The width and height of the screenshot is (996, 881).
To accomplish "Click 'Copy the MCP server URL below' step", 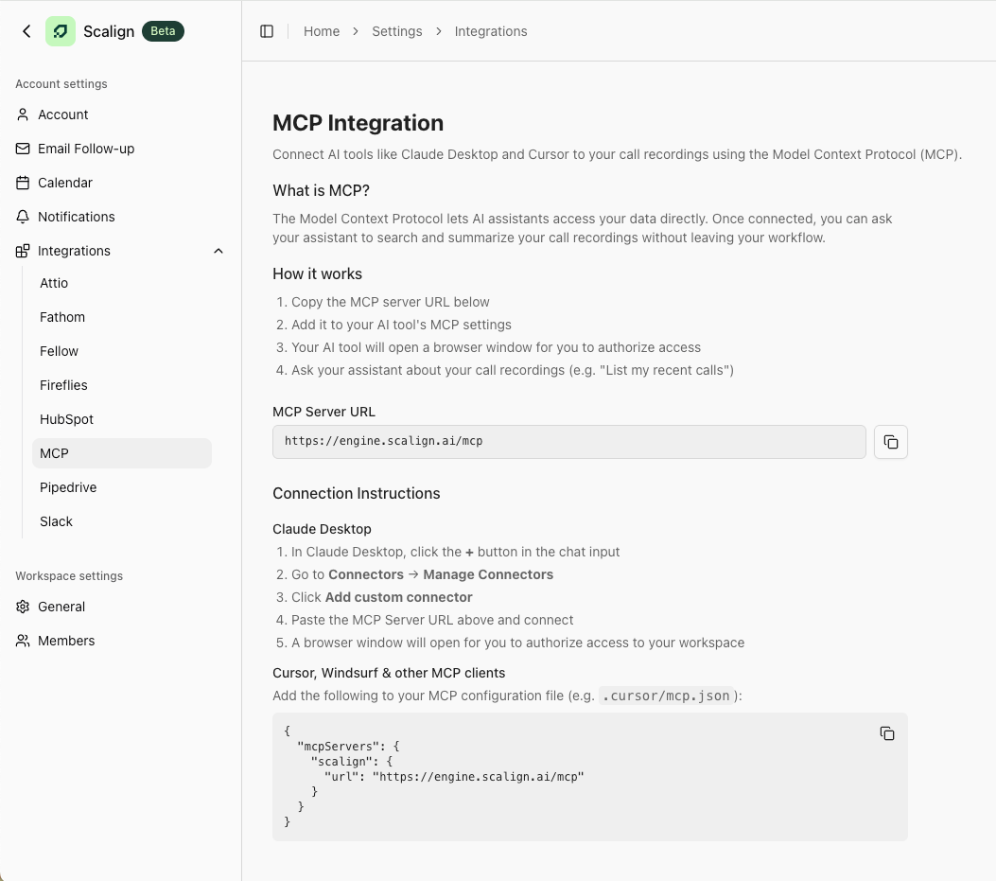I will (390, 302).
